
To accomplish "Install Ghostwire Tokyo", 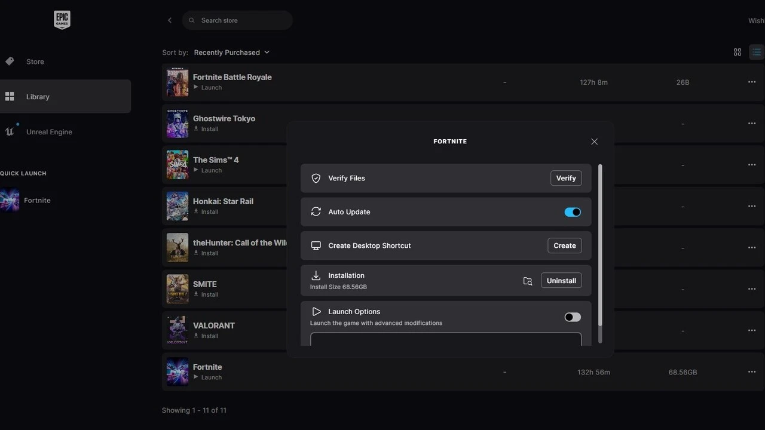I will (x=206, y=129).
